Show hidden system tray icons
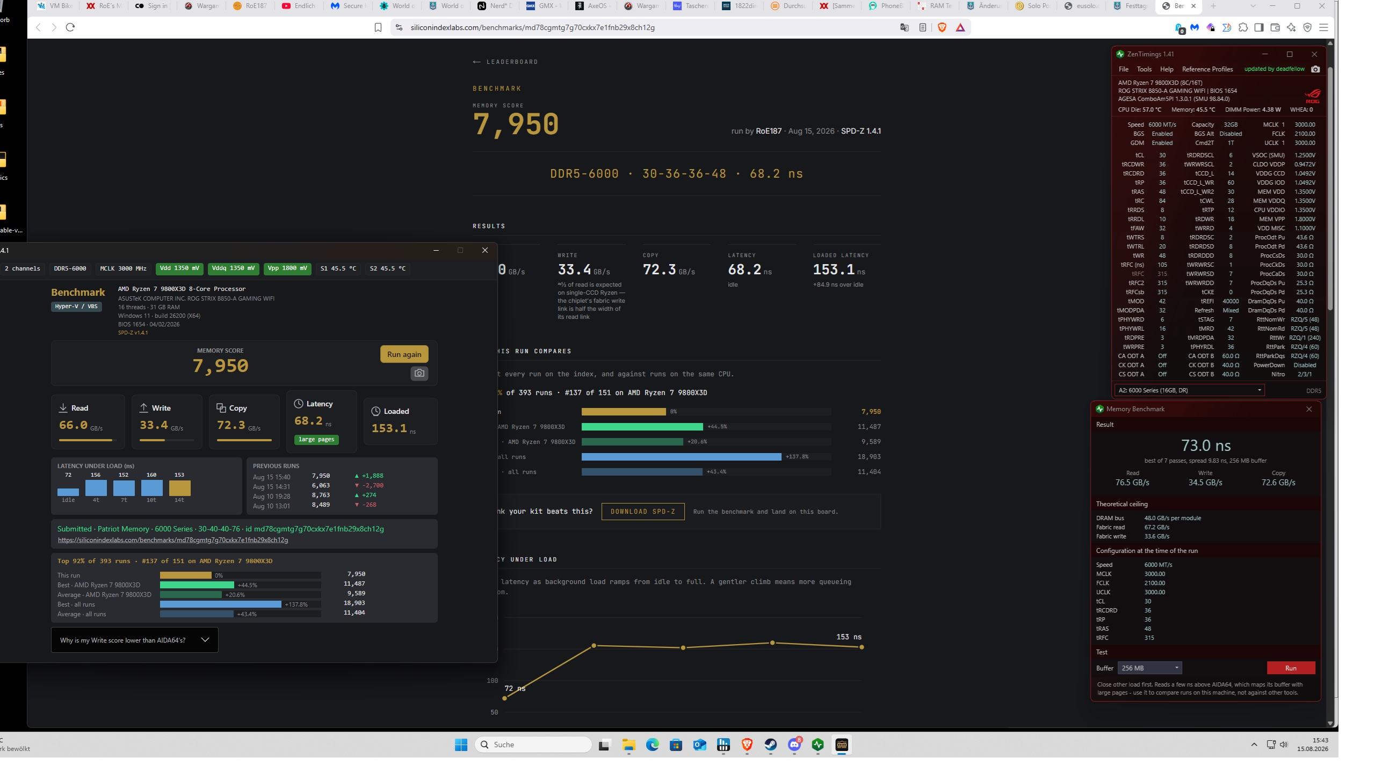 click(1254, 745)
